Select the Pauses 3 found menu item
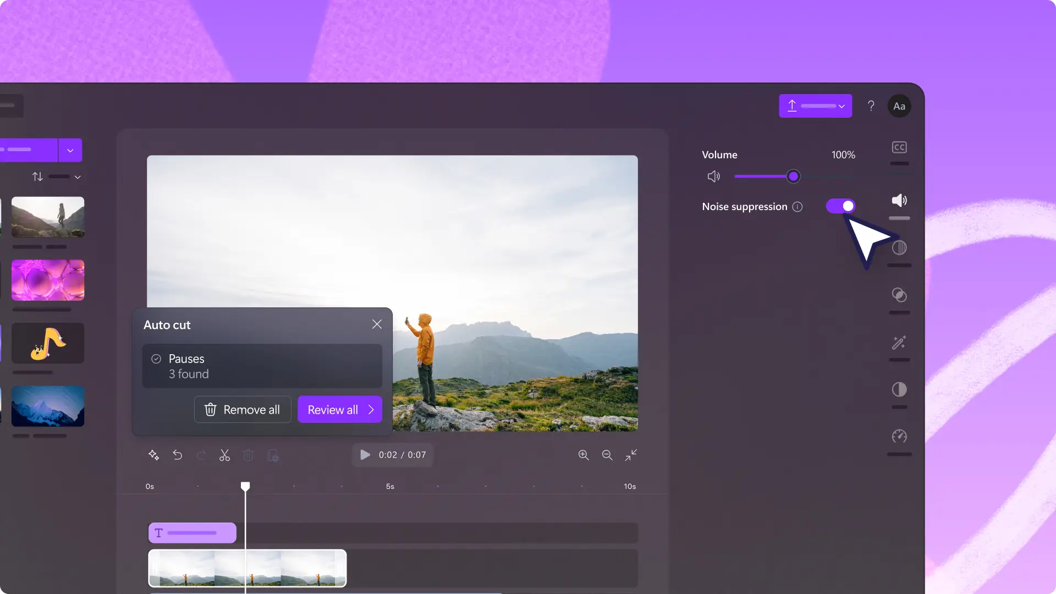The width and height of the screenshot is (1056, 594). [262, 366]
